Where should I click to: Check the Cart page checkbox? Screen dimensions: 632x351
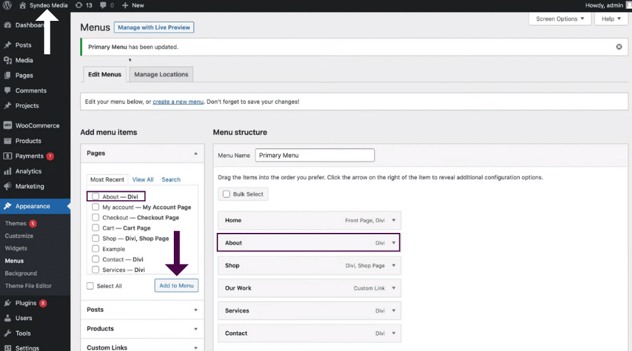[x=95, y=228]
